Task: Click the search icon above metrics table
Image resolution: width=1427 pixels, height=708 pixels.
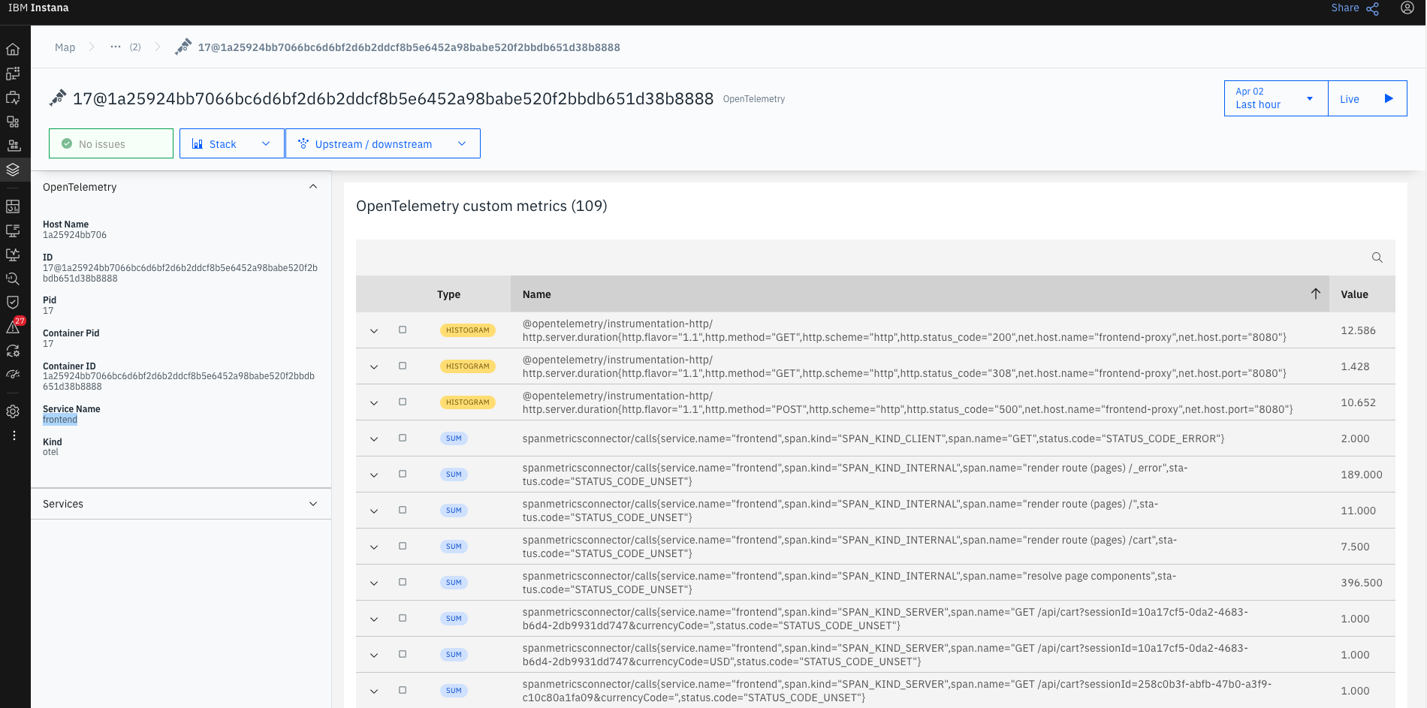Action: (1377, 258)
